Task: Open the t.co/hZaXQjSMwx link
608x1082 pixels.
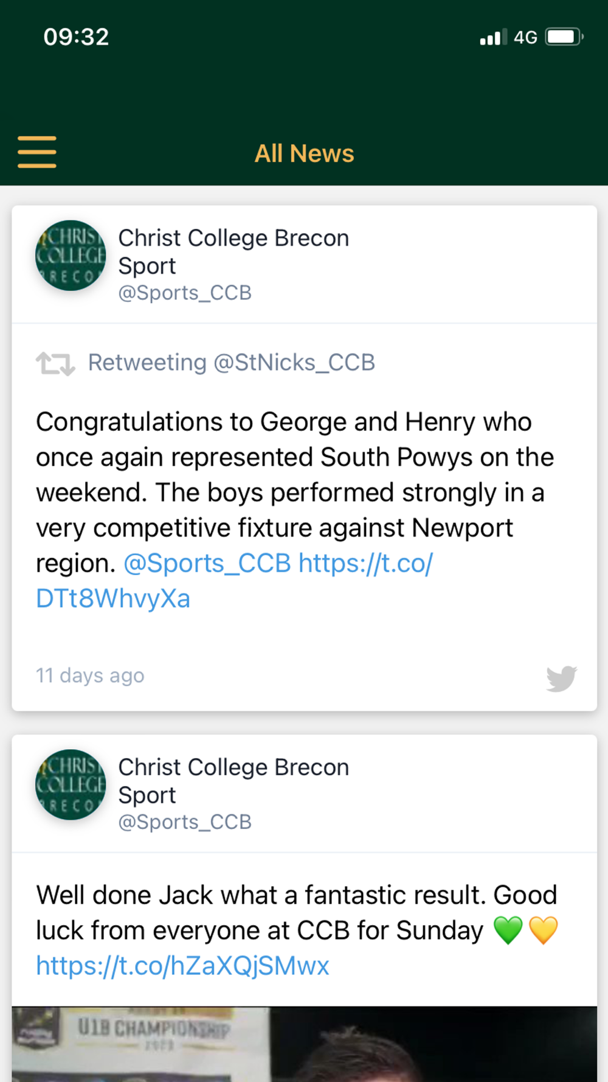Action: (182, 966)
